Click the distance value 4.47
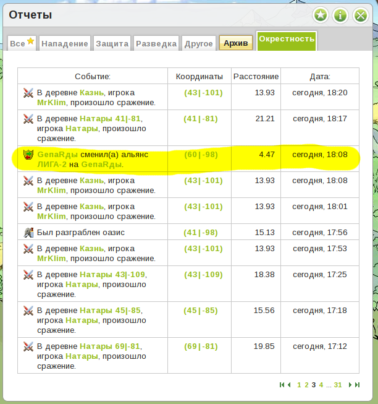This screenshot has height=404, width=378. [267, 155]
